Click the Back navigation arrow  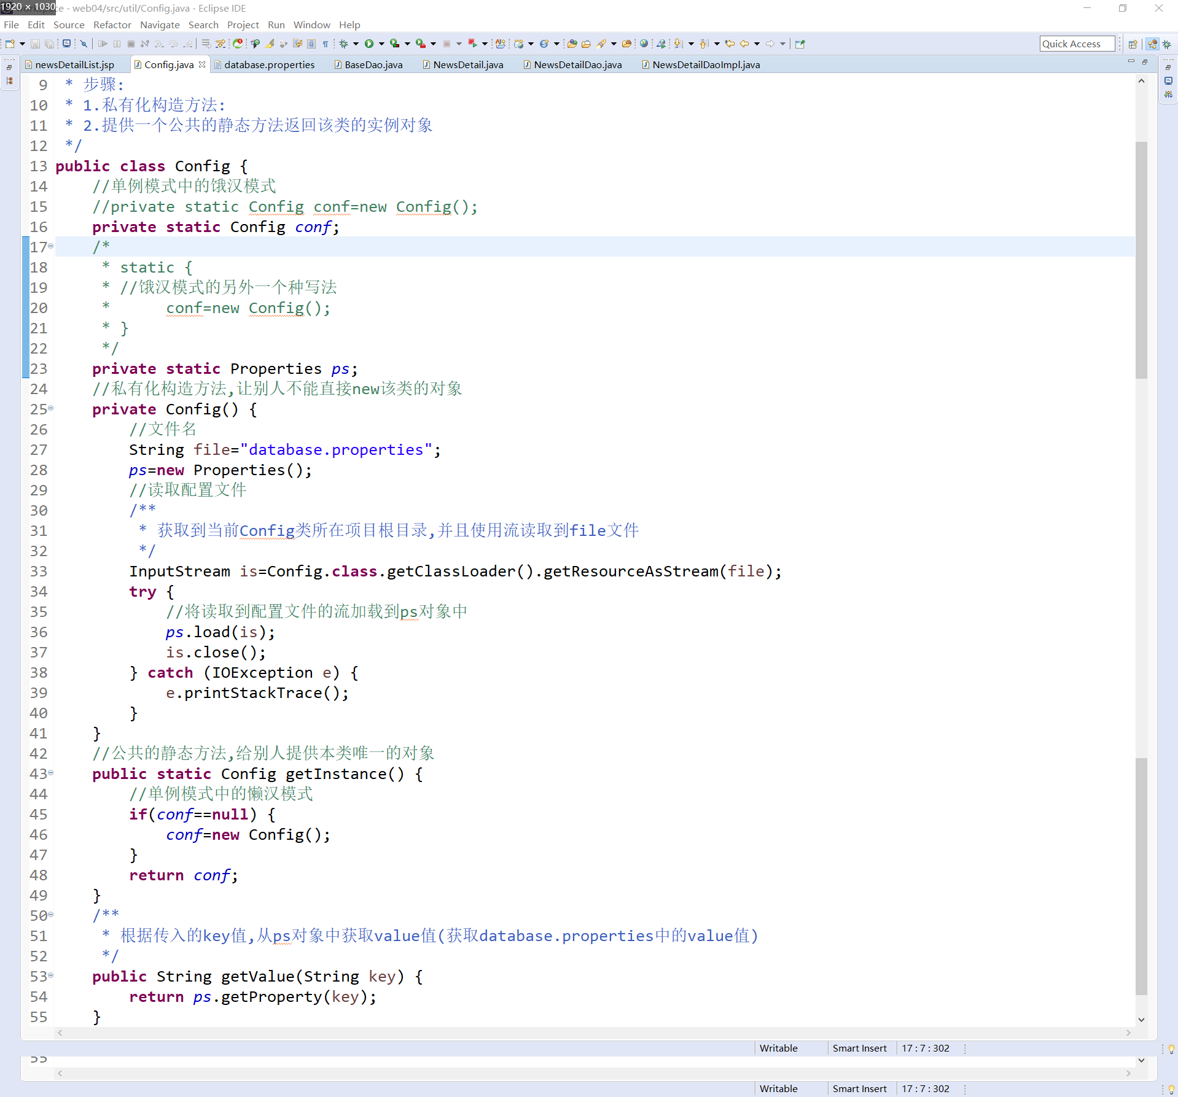tap(744, 44)
